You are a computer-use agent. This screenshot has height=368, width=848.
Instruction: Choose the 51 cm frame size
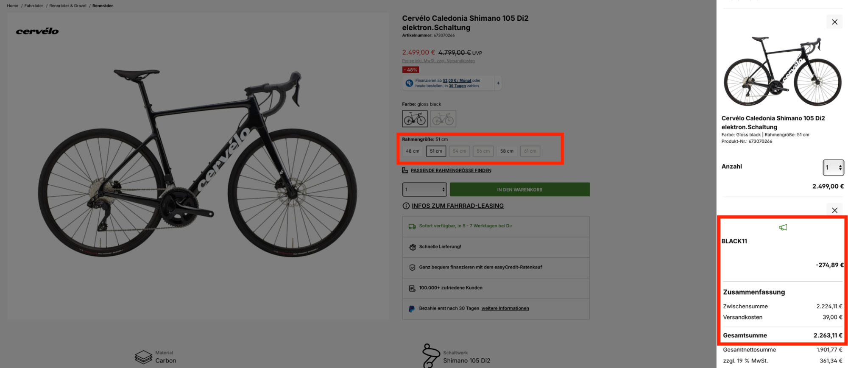click(436, 151)
